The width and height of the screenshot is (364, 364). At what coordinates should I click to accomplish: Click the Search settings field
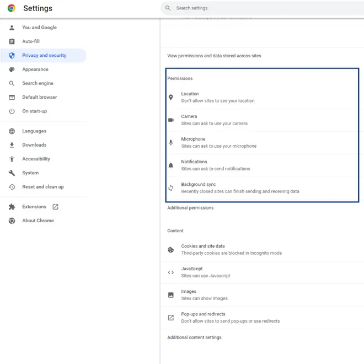263,8
